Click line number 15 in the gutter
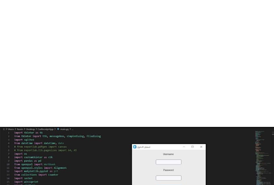Screen dimensions: 274x185 tap(8, 182)
